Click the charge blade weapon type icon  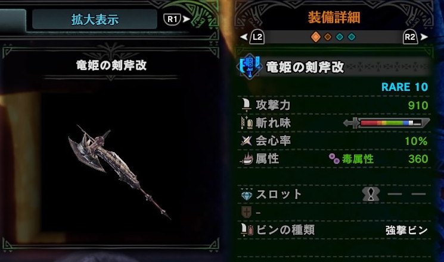coord(250,67)
